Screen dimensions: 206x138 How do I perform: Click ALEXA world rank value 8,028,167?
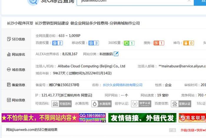(70, 54)
